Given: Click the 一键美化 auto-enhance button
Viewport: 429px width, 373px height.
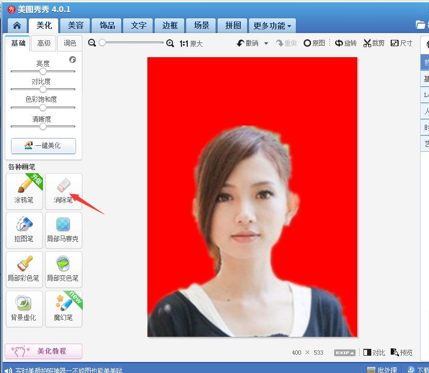Looking at the screenshot, I should [x=44, y=146].
